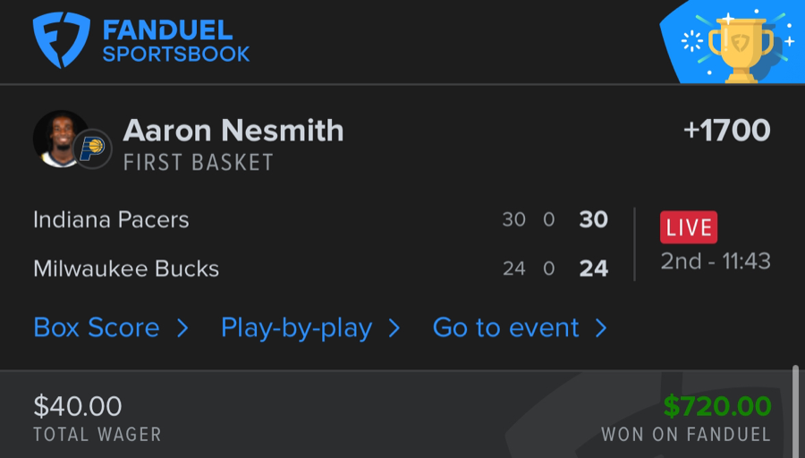View the Play-by-play link

296,328
